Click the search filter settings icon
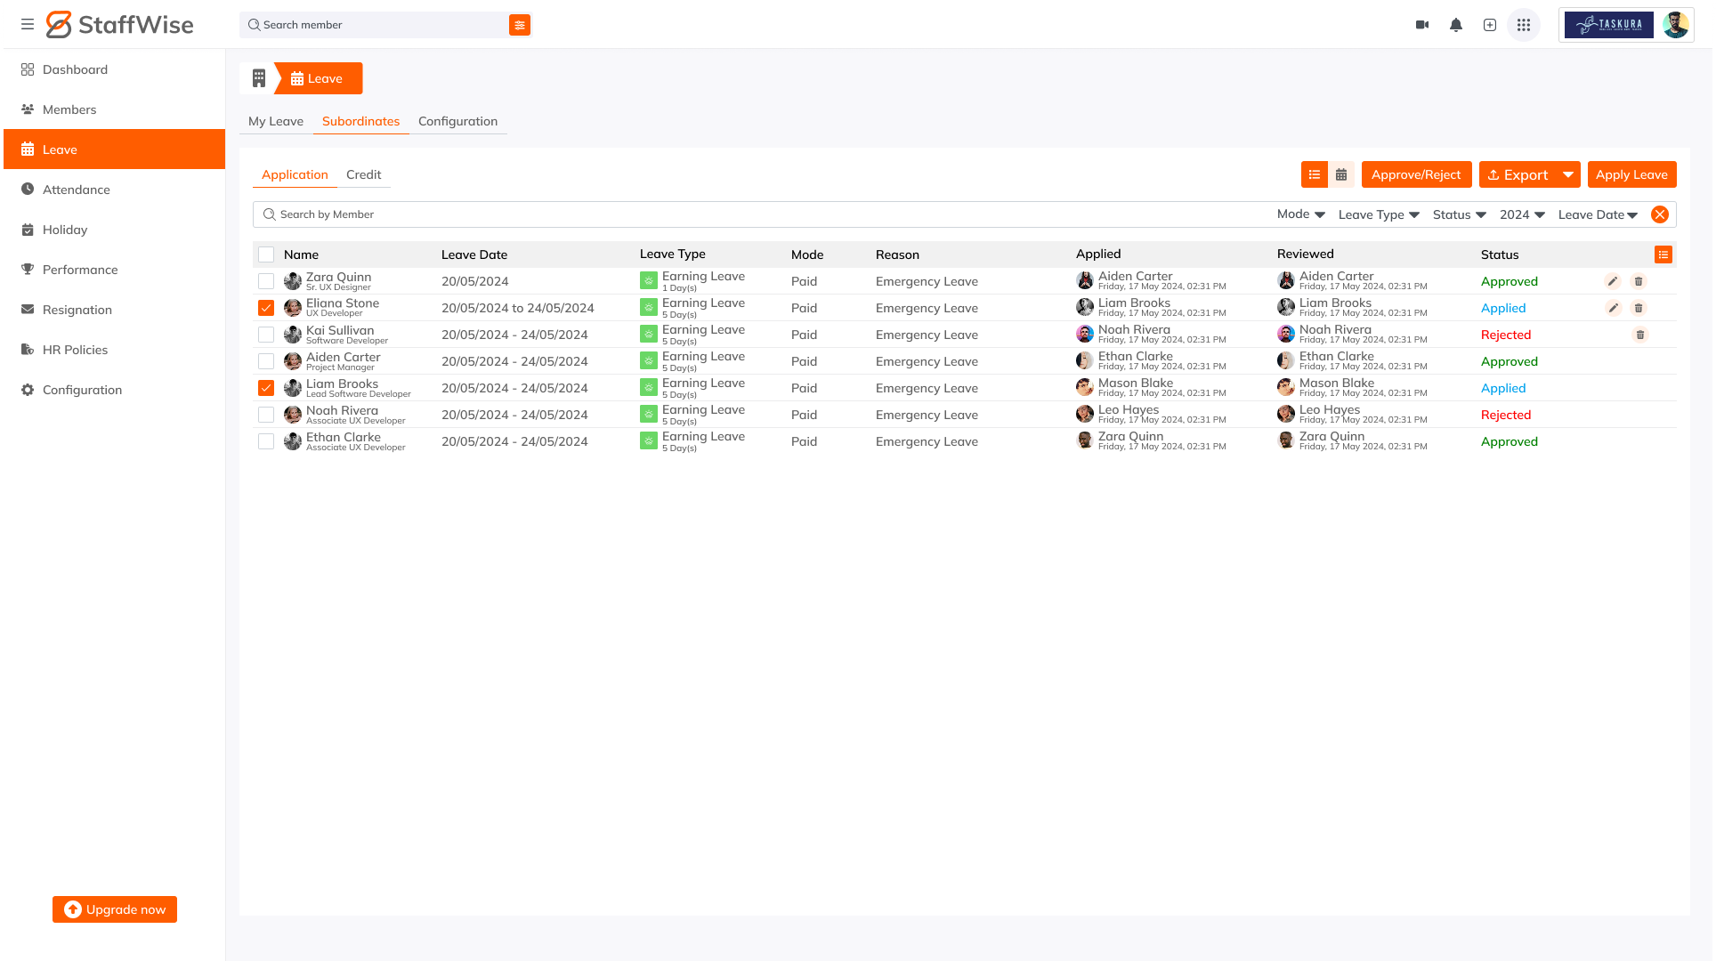The width and height of the screenshot is (1716, 961). pos(520,25)
